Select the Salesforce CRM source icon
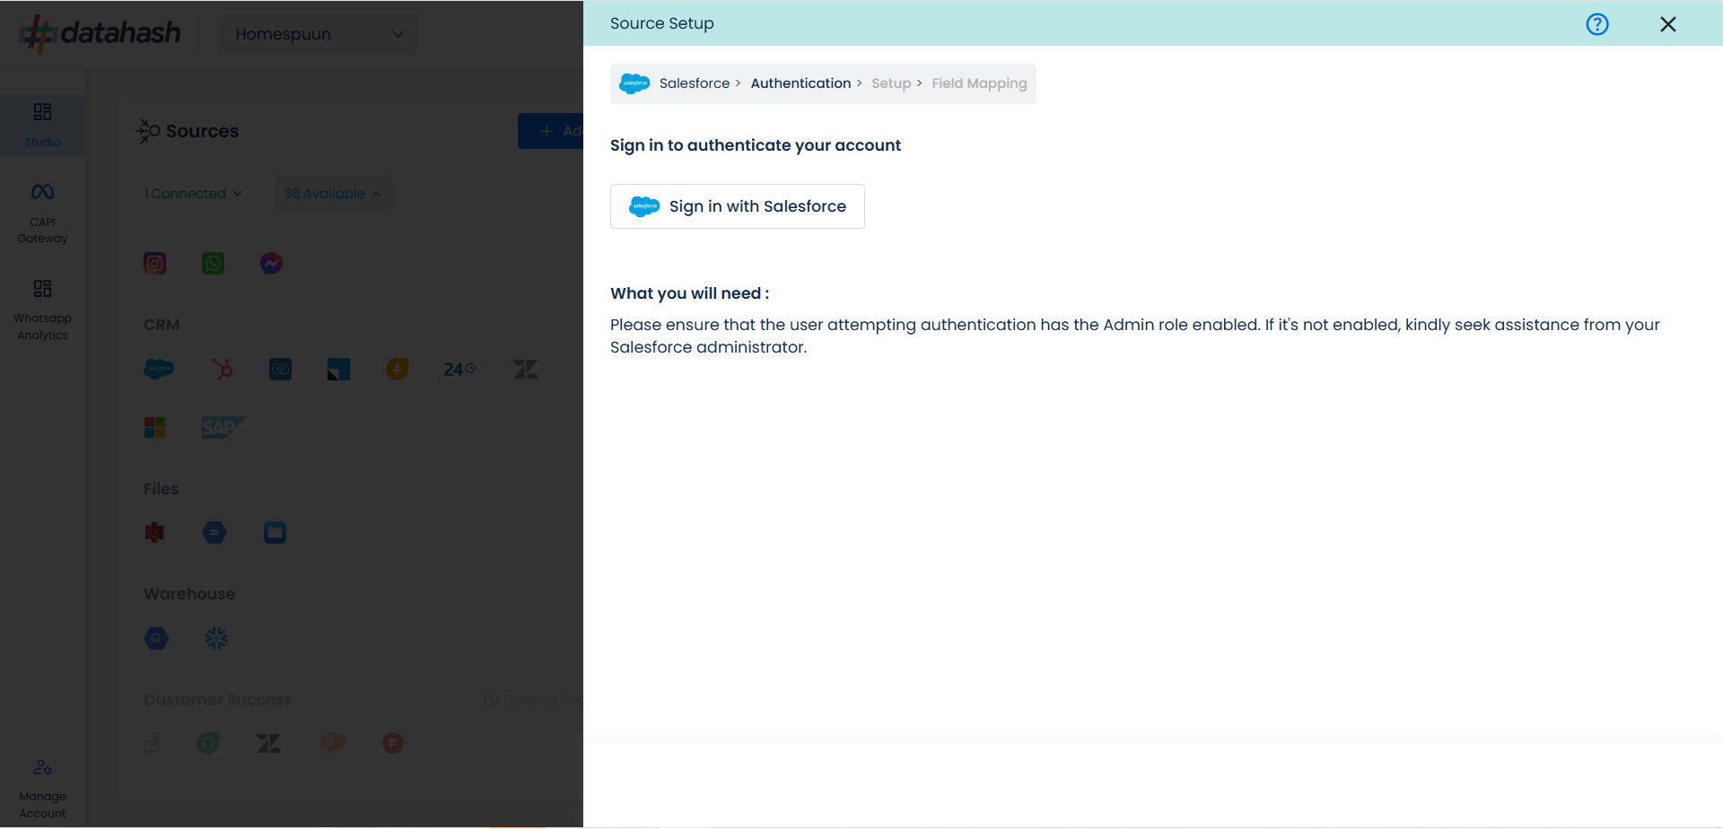Viewport: 1723px width, 829px height. 159,369
